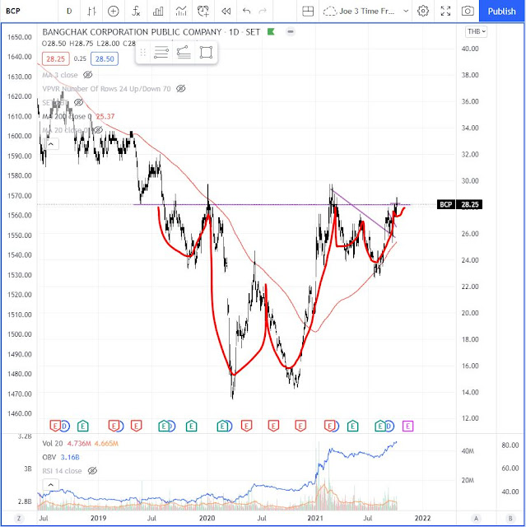This screenshot has height=527, width=526.
Task: Open the bar style selector icon
Action: click(x=91, y=12)
